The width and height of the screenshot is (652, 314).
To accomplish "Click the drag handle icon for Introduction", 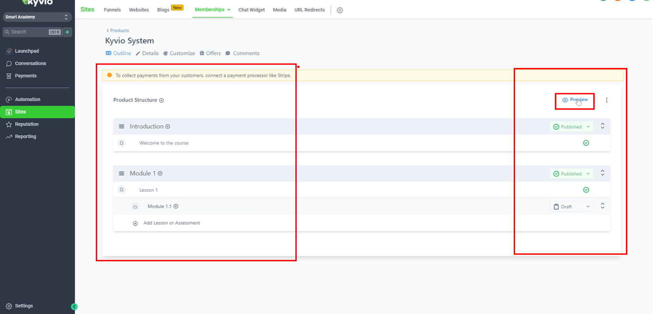I will [x=121, y=126].
